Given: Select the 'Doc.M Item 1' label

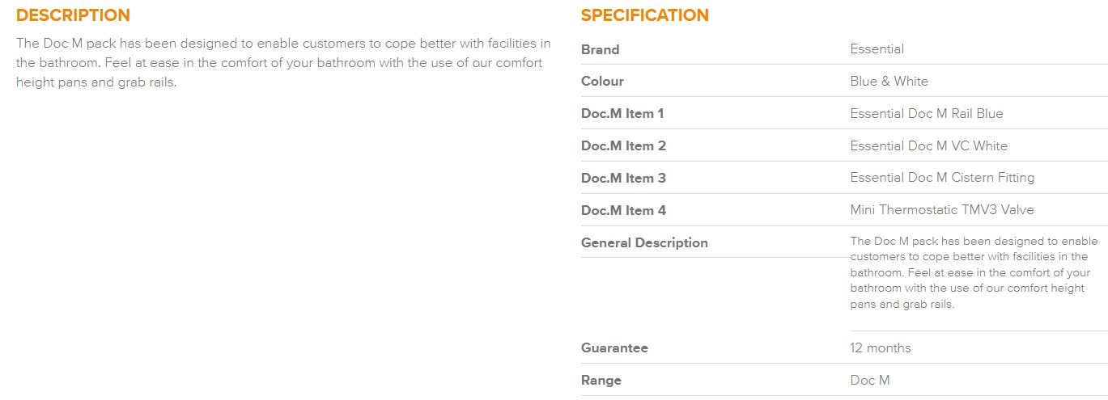Looking at the screenshot, I should pos(622,114).
